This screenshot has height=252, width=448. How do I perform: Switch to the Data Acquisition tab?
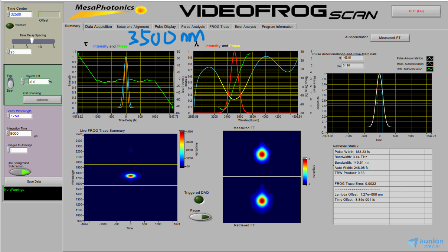tap(98, 27)
